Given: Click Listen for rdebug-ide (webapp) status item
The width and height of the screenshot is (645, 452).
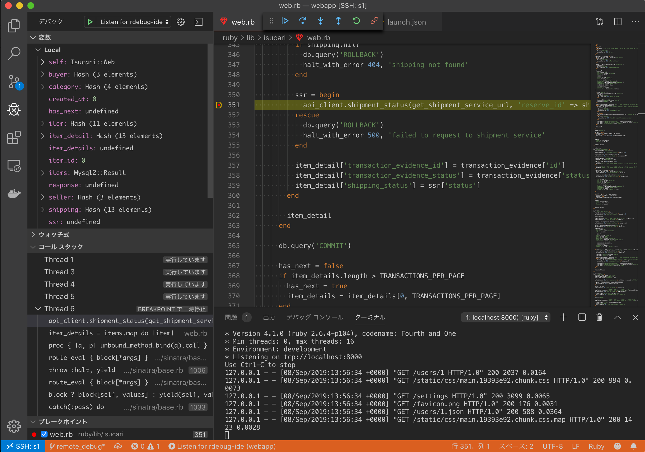Looking at the screenshot, I should point(222,446).
